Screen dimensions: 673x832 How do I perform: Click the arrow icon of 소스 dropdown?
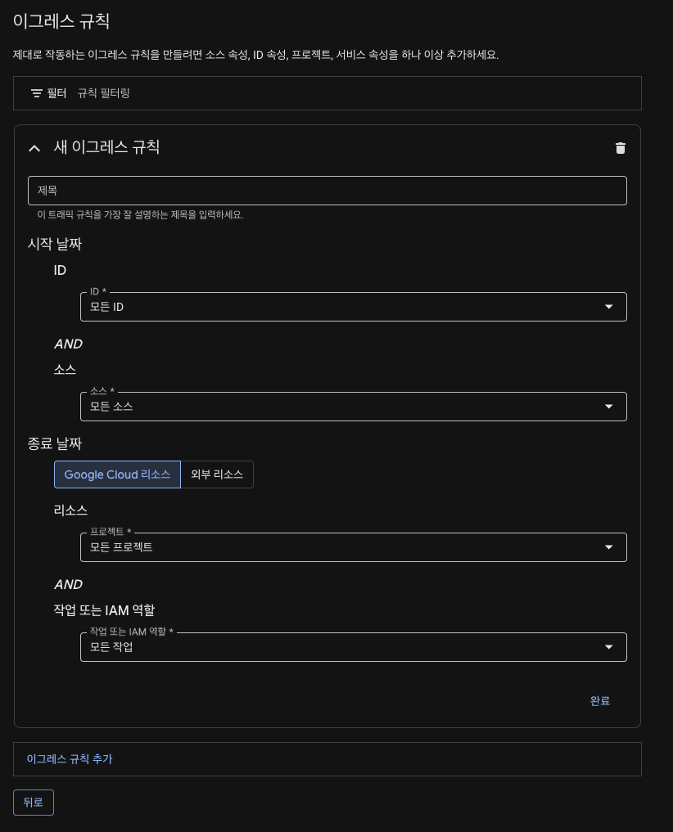coord(608,407)
